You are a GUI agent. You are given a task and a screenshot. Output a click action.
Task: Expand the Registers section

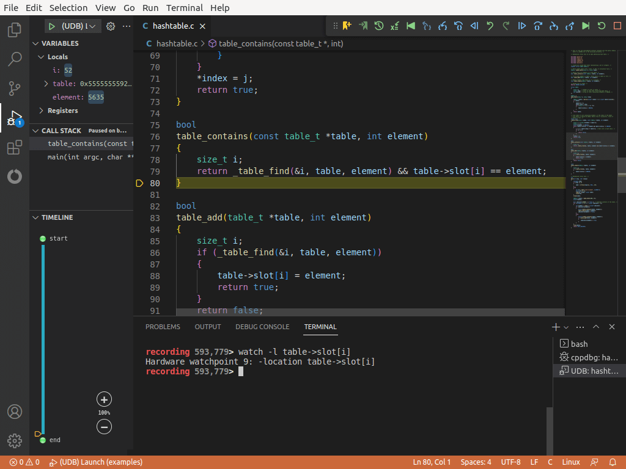coord(41,111)
